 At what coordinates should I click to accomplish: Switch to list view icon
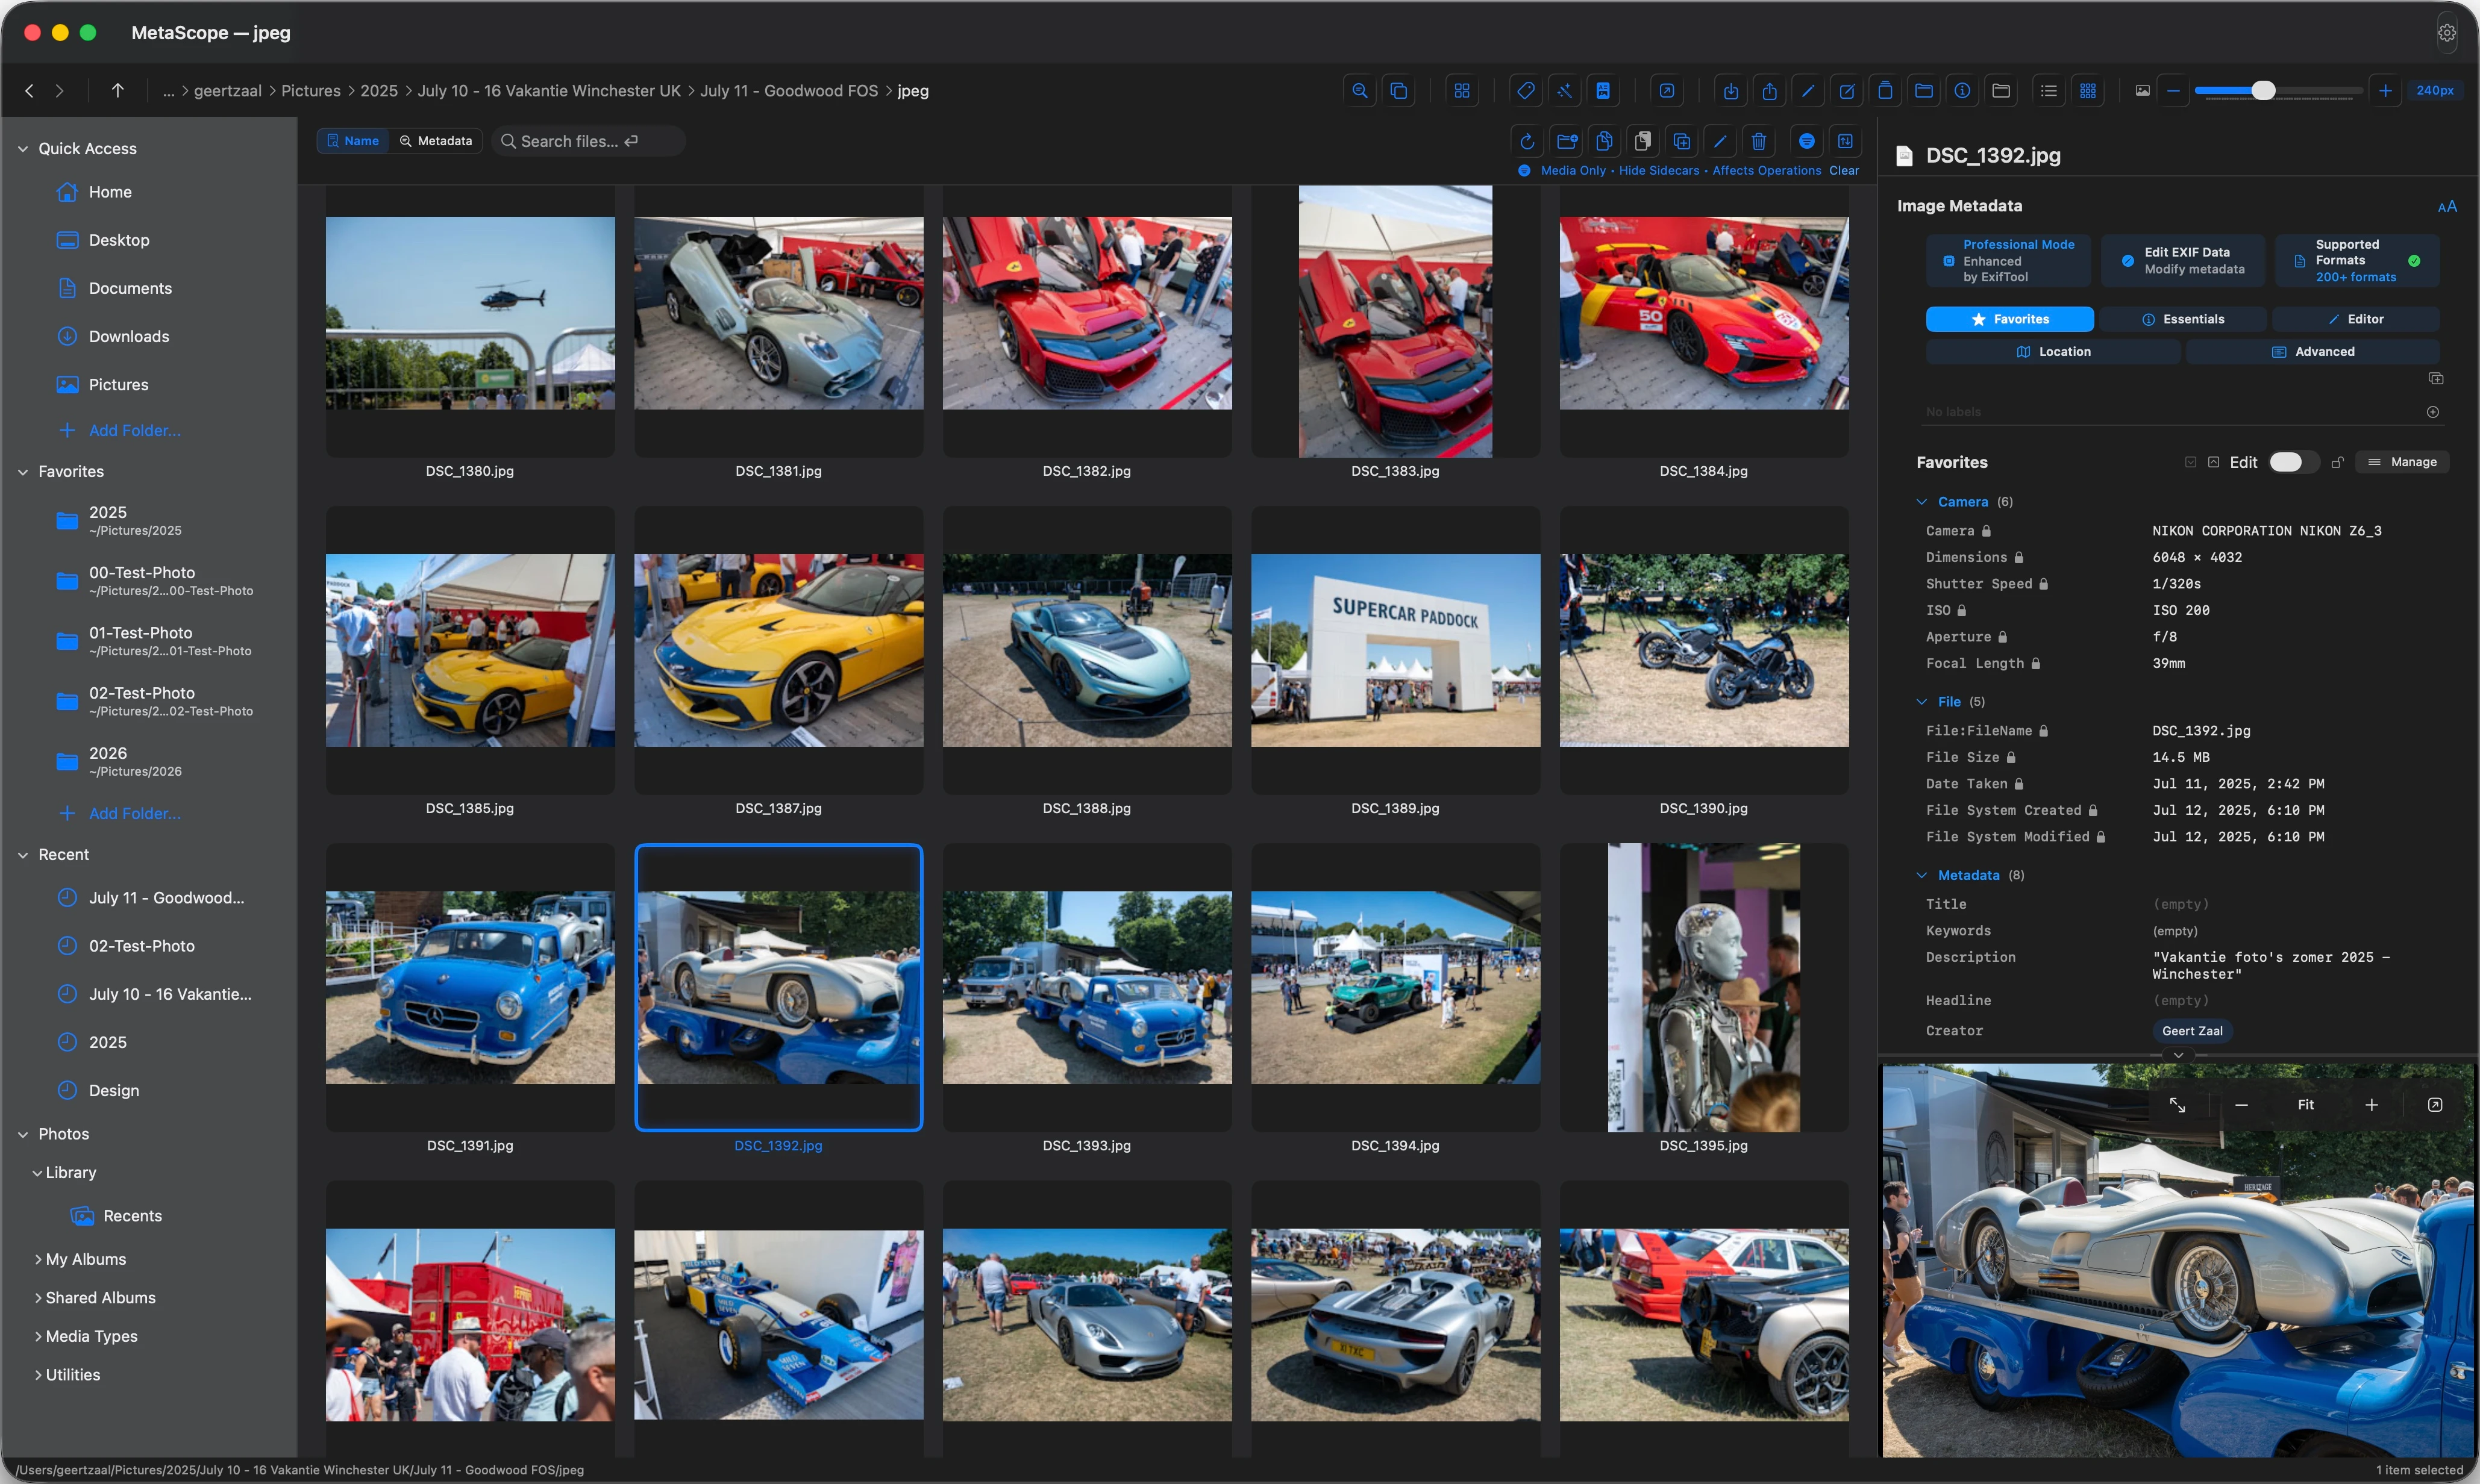coord(2049,91)
